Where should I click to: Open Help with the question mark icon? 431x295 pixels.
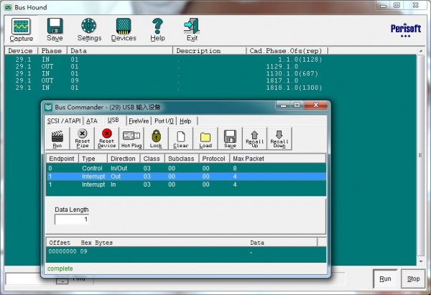coord(157,29)
